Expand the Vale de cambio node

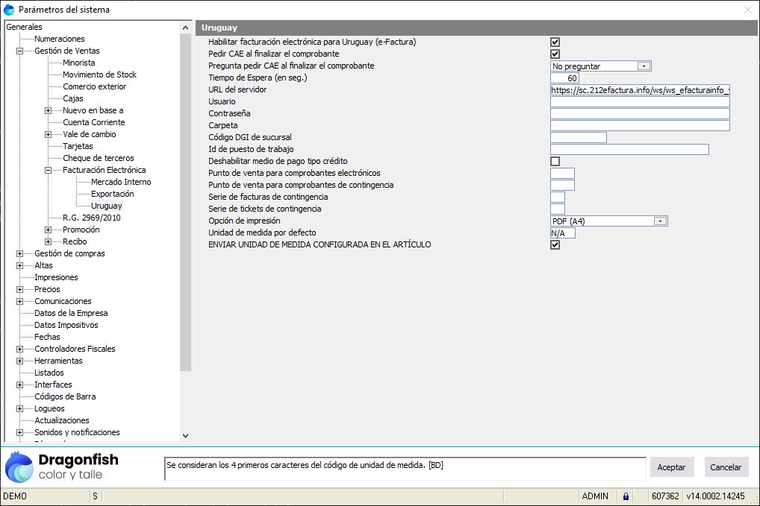tap(48, 134)
